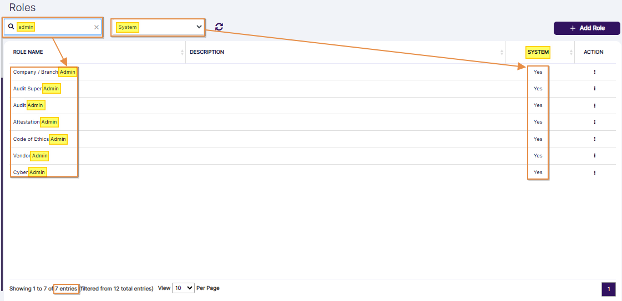Clear the admin search text with X
Image resolution: width=622 pixels, height=301 pixels.
[x=97, y=27]
